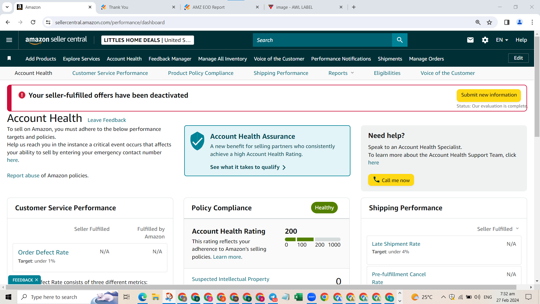Open the Chrome three-dot menu
This screenshot has height=304, width=540.
click(532, 22)
